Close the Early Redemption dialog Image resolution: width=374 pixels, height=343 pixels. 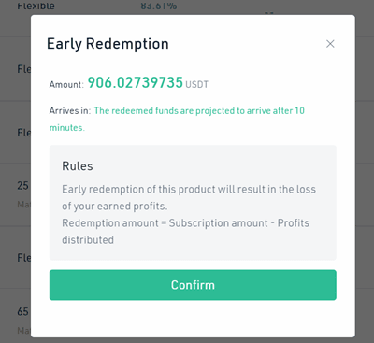click(x=330, y=44)
